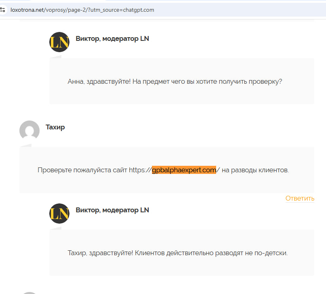Viewport: 326px width, 294px height.
Task: Click the partially visible gray avatar at the bottom
Action: [29, 292]
